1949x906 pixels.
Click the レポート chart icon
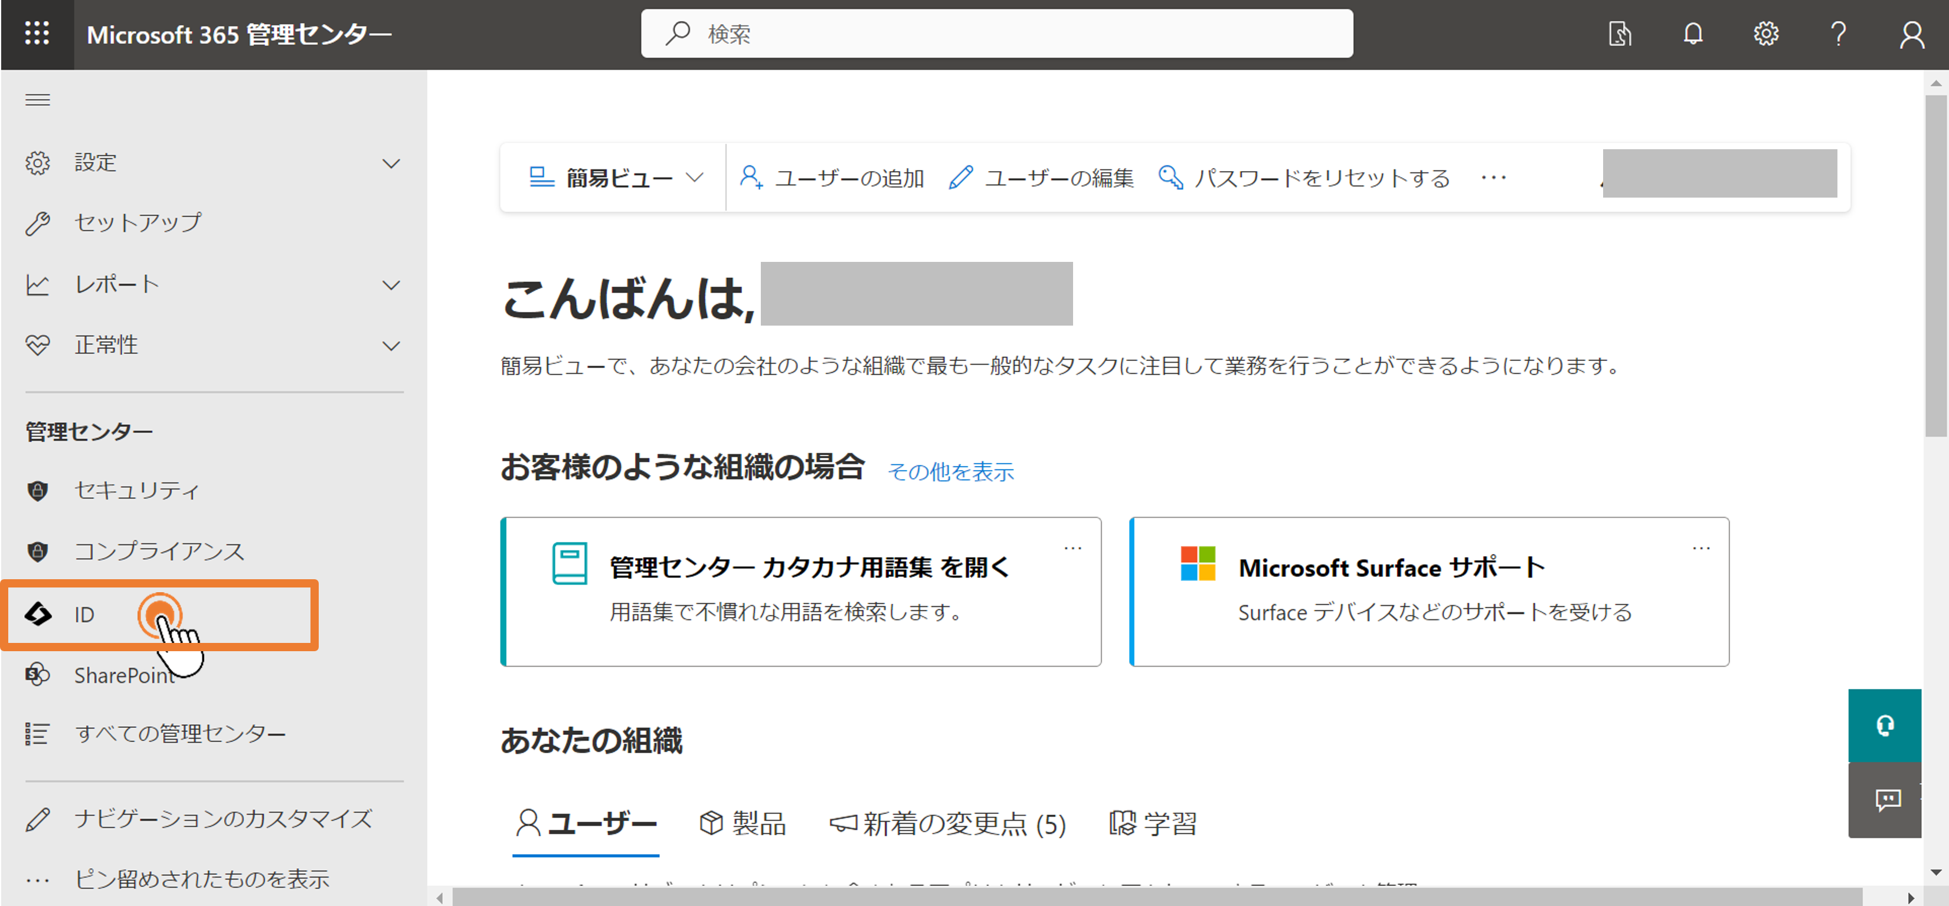38,284
